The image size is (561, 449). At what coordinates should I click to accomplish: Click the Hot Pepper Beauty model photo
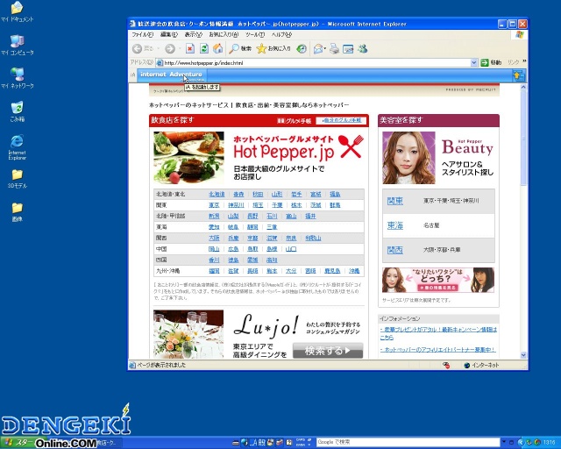click(408, 158)
